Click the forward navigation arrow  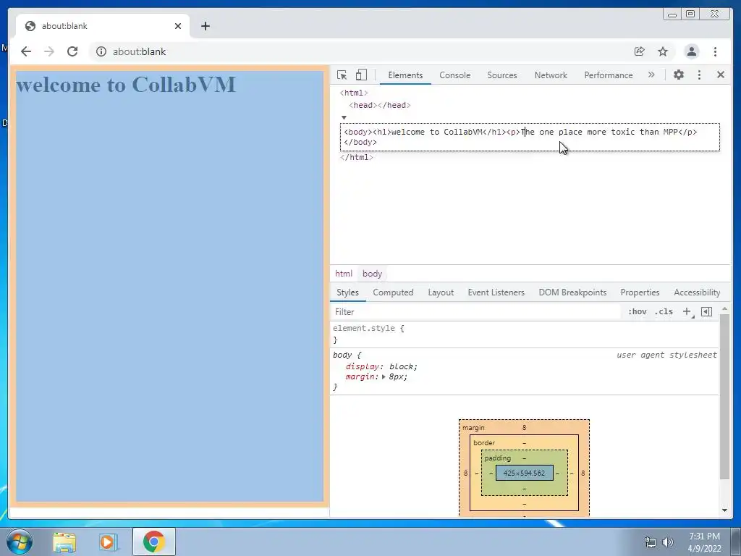(49, 51)
